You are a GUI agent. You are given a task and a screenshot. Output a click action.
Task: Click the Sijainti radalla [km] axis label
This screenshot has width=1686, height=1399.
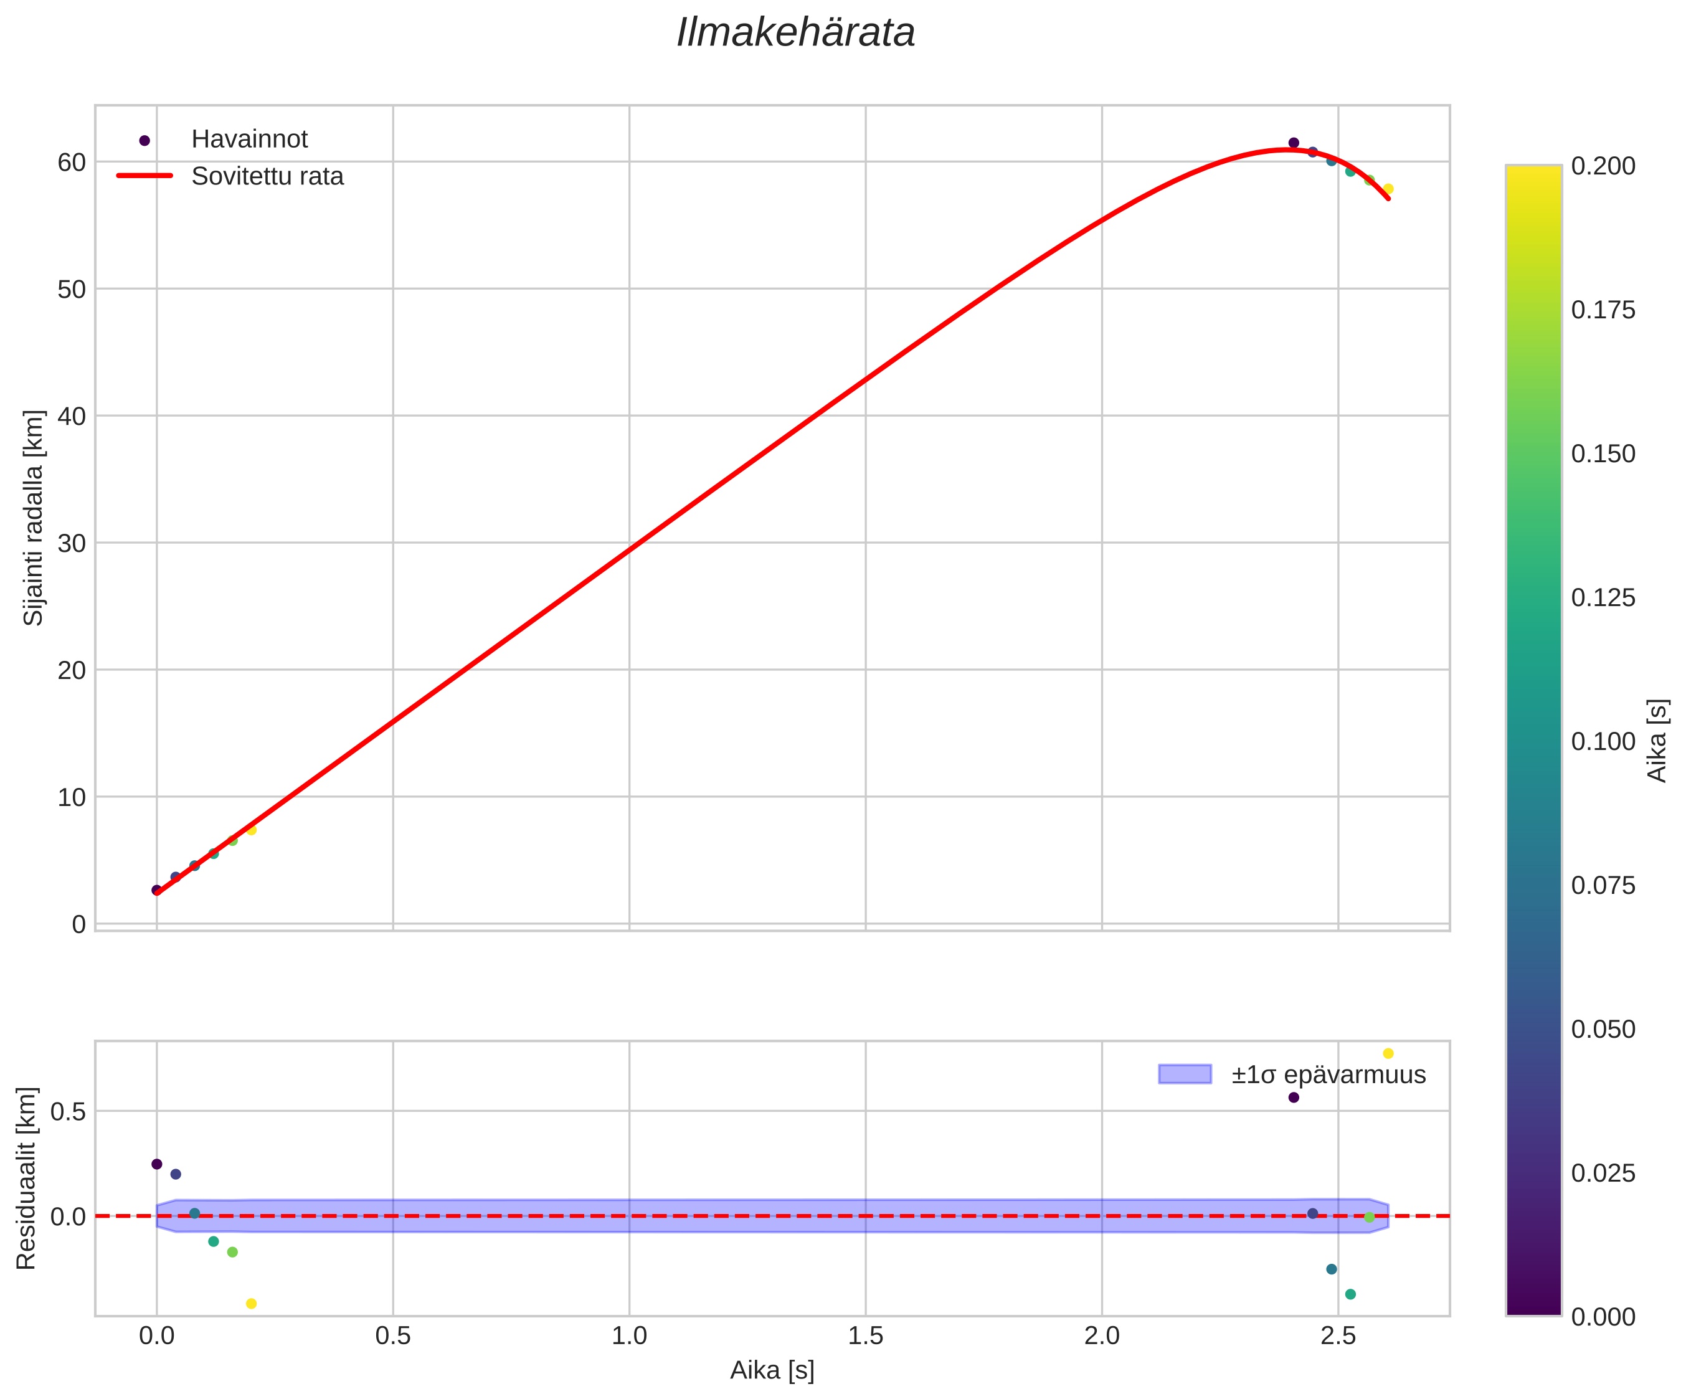point(33,518)
